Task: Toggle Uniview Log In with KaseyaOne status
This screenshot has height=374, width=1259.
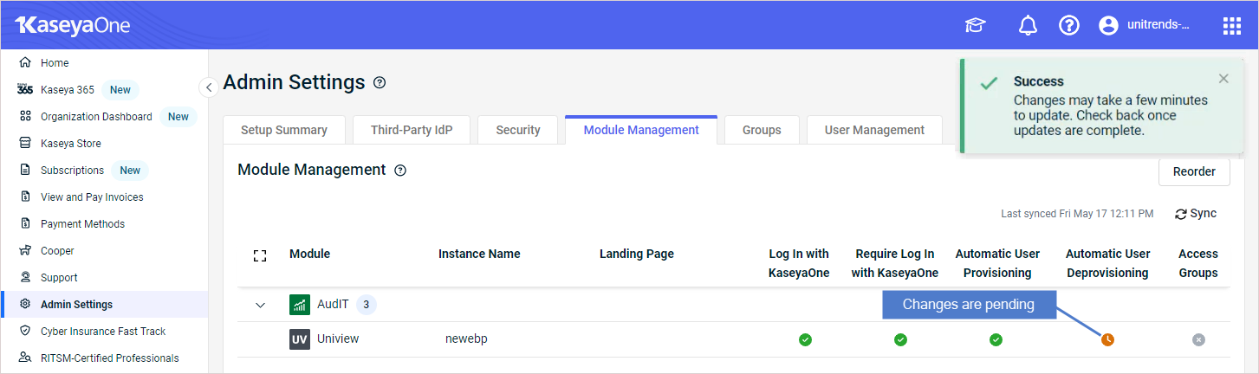Action: click(805, 339)
